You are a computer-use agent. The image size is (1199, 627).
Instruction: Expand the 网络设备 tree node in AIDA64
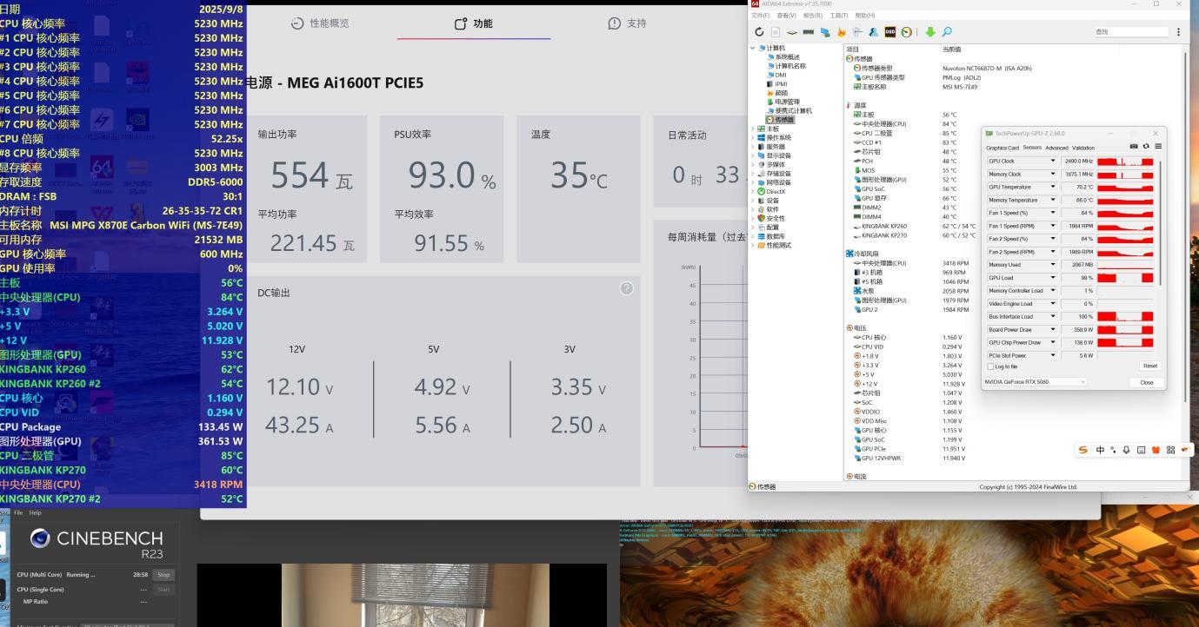click(x=753, y=182)
